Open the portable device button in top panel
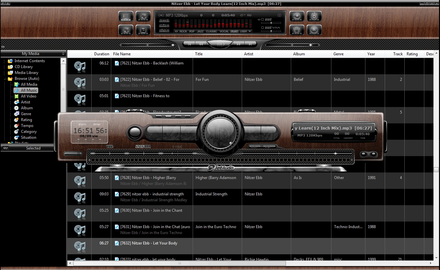The width and height of the screenshot is (440, 270). [x=143, y=30]
